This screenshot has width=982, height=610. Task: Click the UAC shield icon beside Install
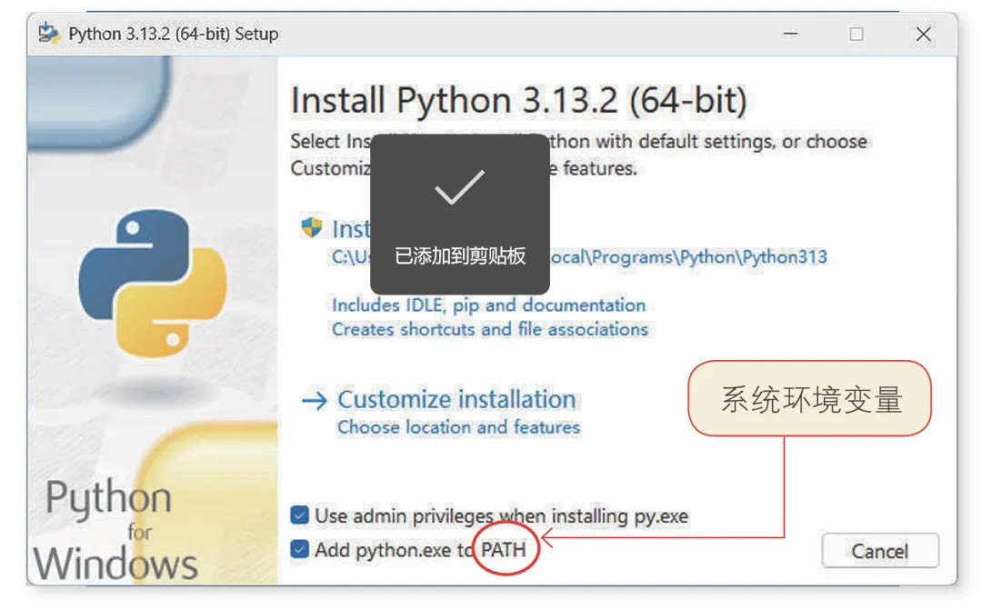click(x=311, y=227)
